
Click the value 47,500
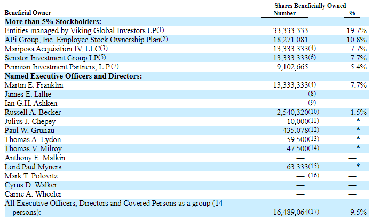click(x=297, y=148)
